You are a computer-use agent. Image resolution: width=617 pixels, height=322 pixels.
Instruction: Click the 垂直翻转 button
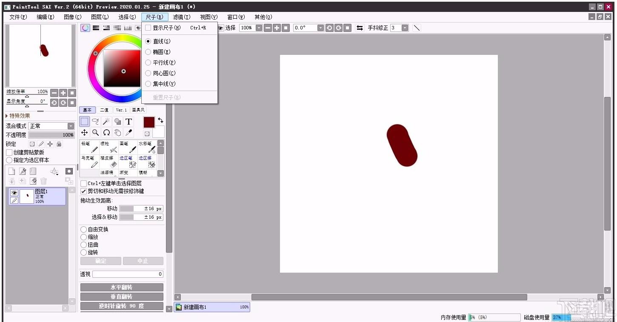[x=122, y=296]
